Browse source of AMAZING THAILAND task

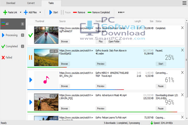tap(64, 86)
